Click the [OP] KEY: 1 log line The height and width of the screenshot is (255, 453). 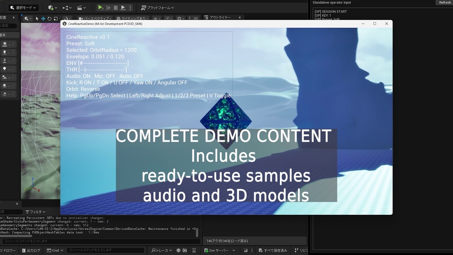(322, 15)
